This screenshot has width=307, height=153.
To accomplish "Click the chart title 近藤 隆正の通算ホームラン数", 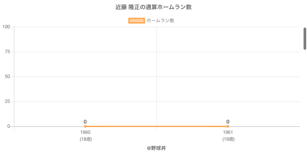I will tap(153, 7).
